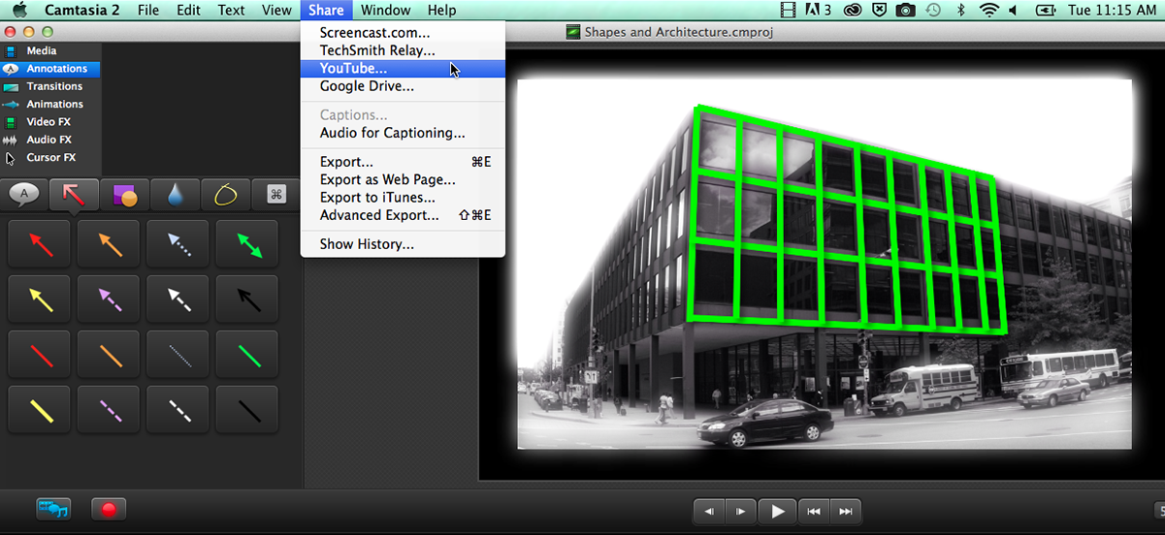The image size is (1165, 535).
Task: Switch to the Transitions panel
Action: pos(54,86)
